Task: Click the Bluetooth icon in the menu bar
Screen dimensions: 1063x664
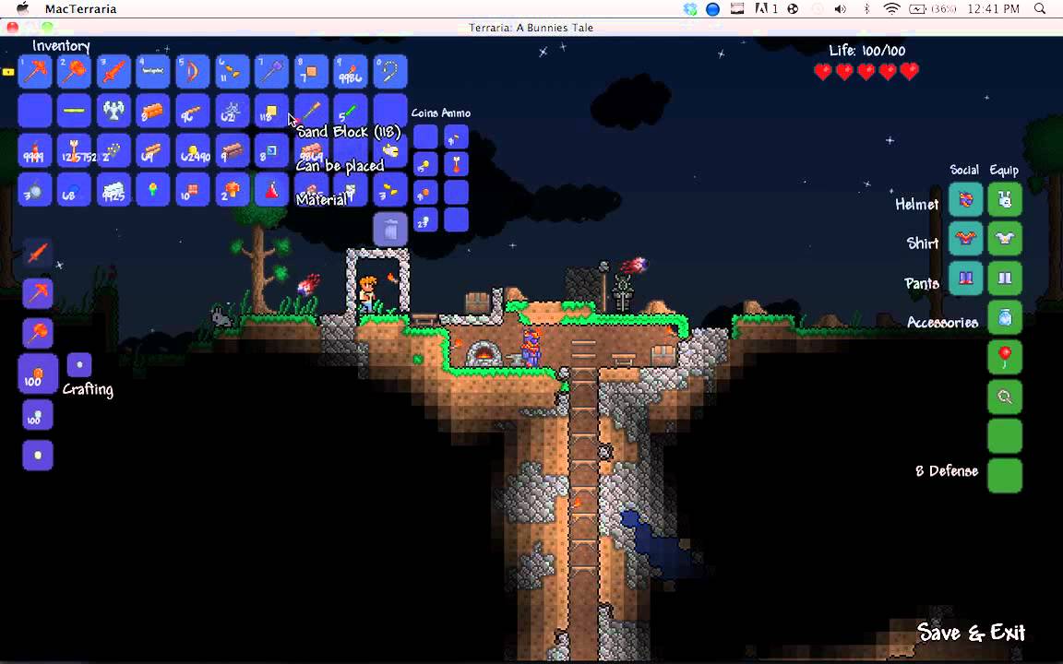Action: tap(866, 9)
